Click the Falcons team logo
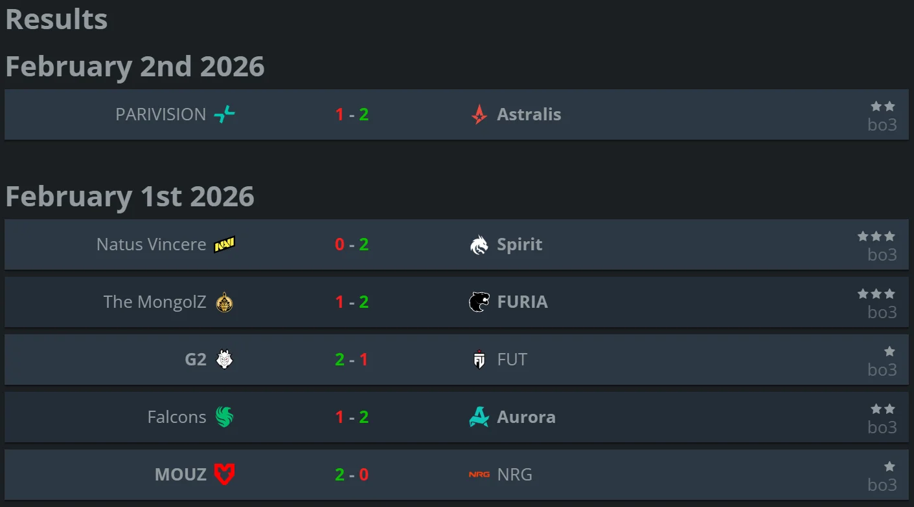 pos(224,417)
